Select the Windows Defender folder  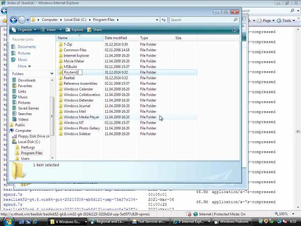(x=78, y=100)
